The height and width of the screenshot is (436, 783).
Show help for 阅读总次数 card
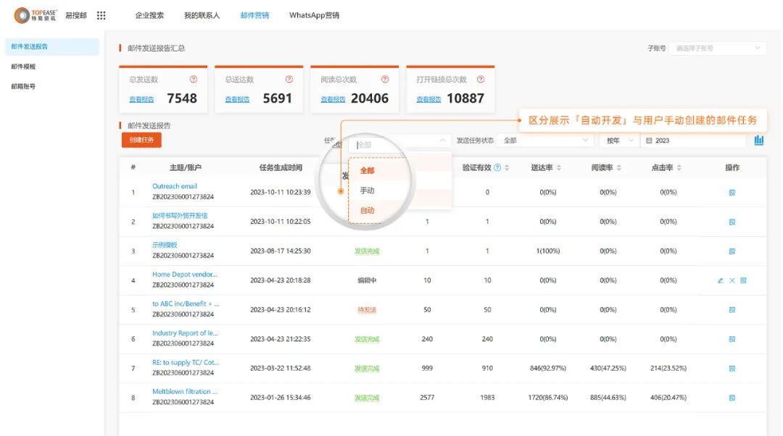click(x=385, y=80)
